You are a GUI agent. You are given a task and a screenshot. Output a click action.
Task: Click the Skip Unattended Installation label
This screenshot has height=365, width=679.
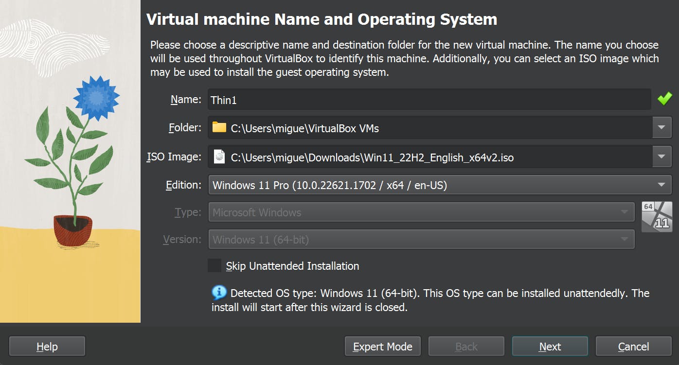[x=292, y=266]
